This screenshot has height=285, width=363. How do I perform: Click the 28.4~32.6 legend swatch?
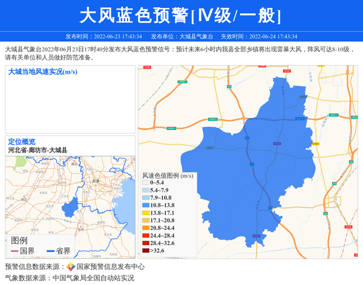coord(145,243)
